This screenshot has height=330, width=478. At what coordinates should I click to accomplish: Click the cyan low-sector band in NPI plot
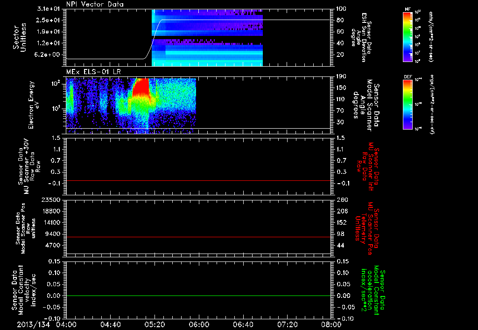tap(213, 53)
